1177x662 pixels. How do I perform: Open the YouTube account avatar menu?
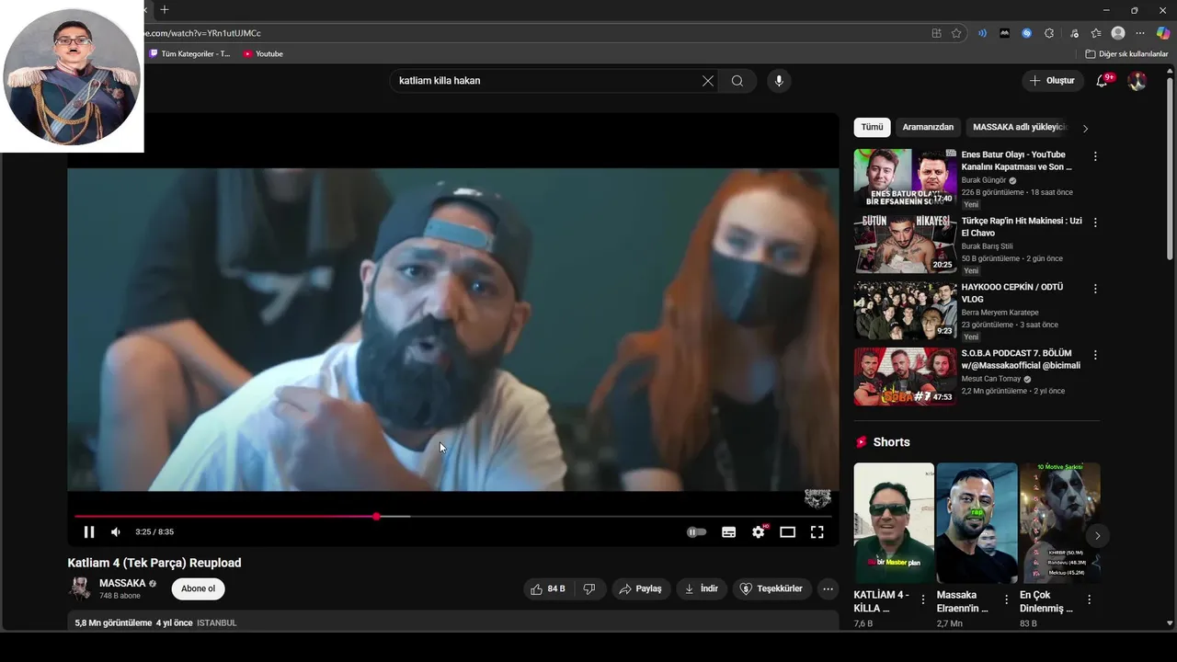coord(1137,81)
